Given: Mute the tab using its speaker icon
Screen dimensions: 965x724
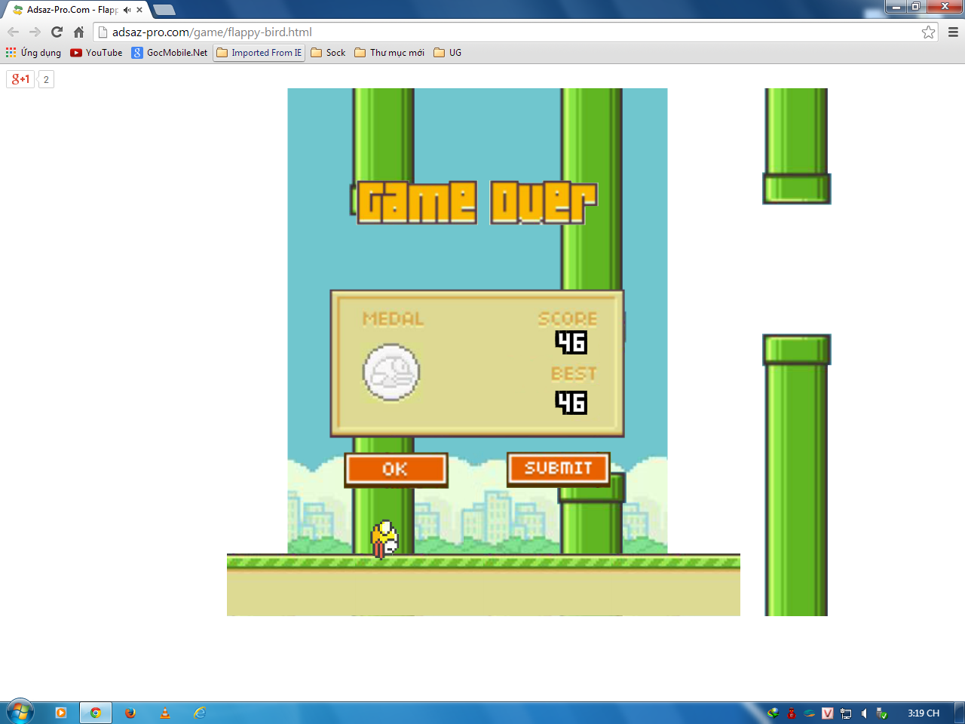Looking at the screenshot, I should 127,10.
